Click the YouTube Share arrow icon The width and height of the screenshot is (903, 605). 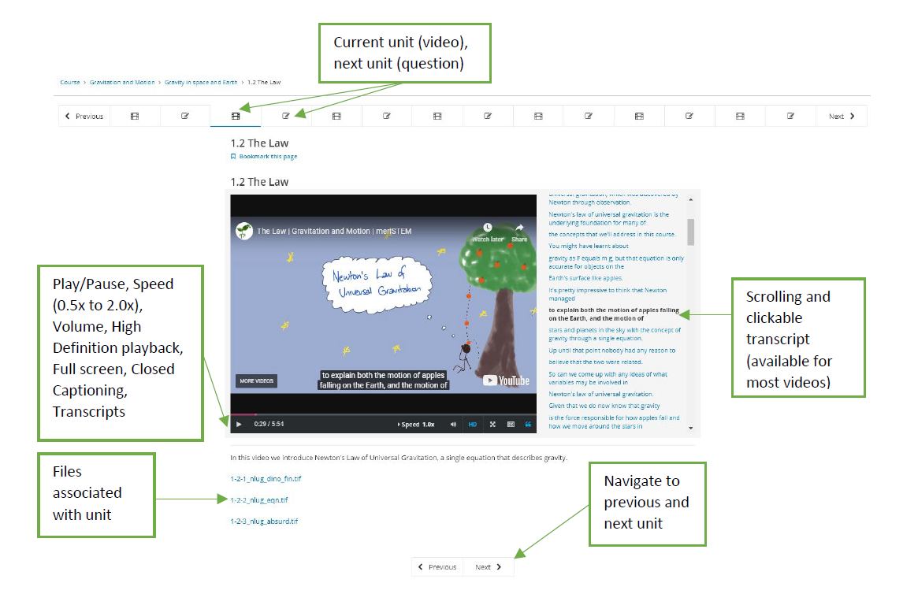point(519,228)
